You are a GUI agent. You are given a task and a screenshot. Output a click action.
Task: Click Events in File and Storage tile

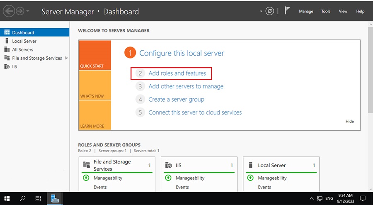[x=100, y=187]
